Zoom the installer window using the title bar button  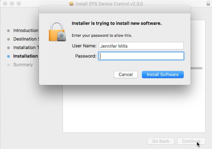[x=19, y=4]
